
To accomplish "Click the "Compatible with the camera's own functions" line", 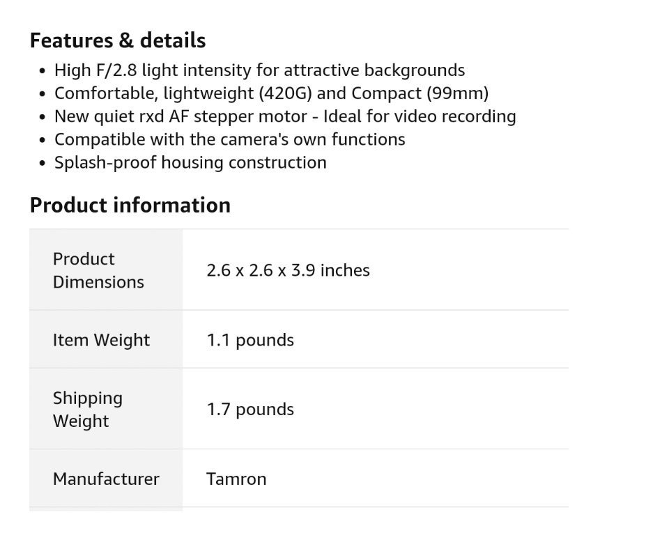I will click(x=229, y=139).
